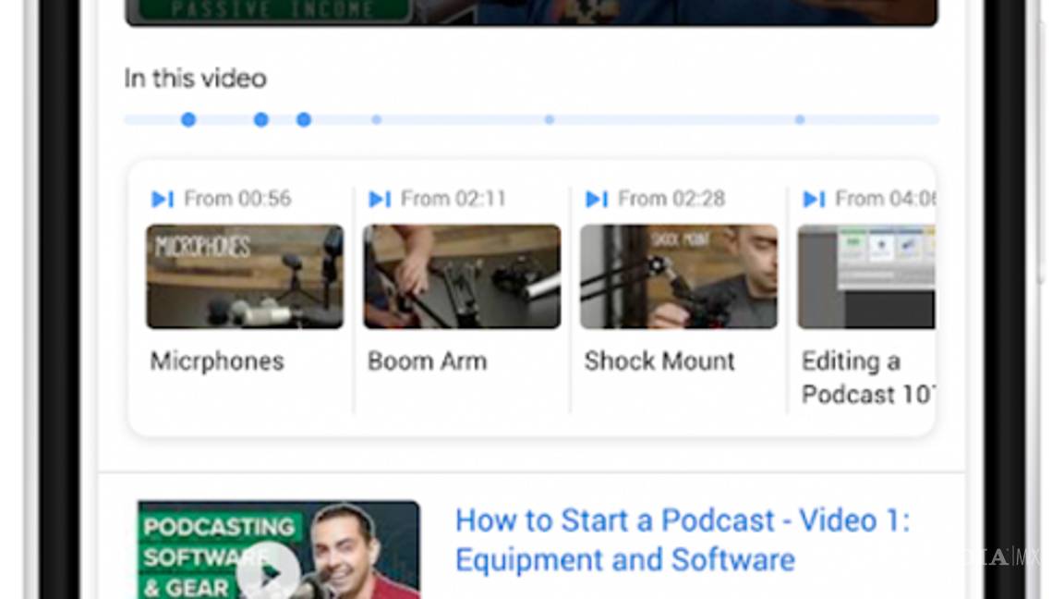Click the skip icon beside "From 02:11"
This screenshot has height=599, width=1064.
379,198
